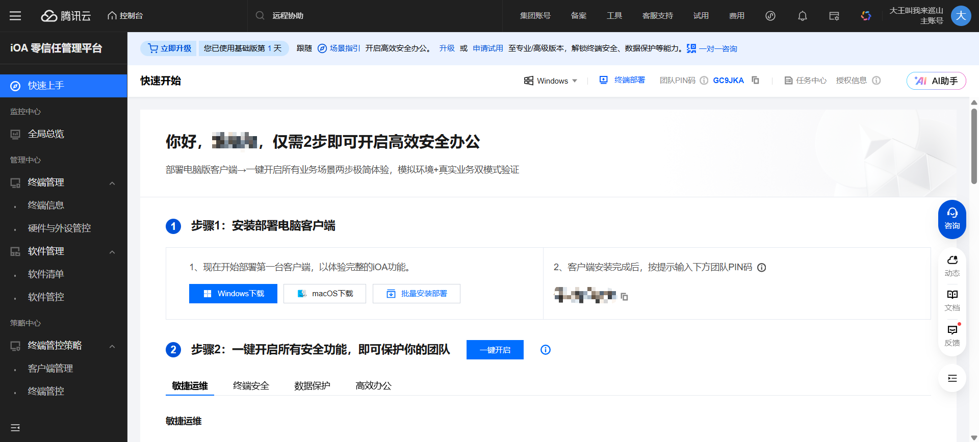Viewport: 979px width, 442px height.
Task: Switch to the 数据保护 tab
Action: pyautogui.click(x=312, y=386)
